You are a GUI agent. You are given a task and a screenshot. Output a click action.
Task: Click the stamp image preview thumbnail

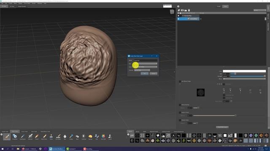(x=201, y=92)
